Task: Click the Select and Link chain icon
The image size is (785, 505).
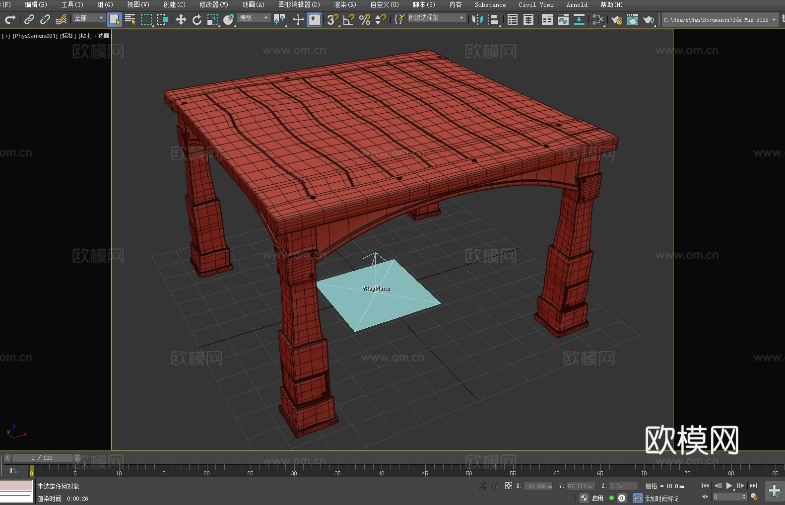Action: coord(29,19)
